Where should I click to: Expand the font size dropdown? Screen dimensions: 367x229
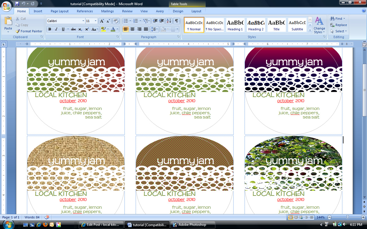tap(96, 21)
